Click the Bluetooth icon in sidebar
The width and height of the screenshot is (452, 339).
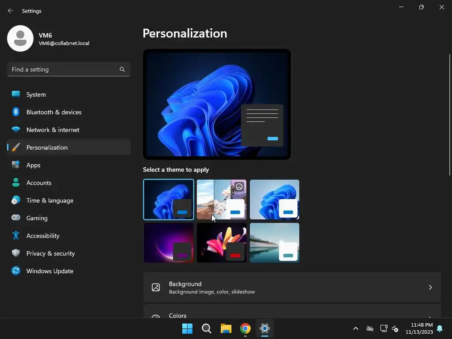click(x=16, y=112)
